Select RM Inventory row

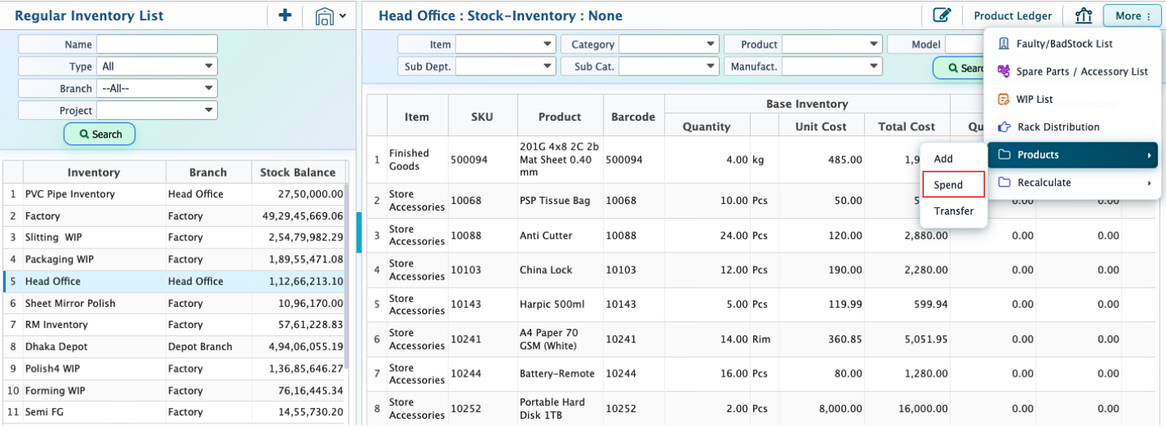tap(174, 325)
